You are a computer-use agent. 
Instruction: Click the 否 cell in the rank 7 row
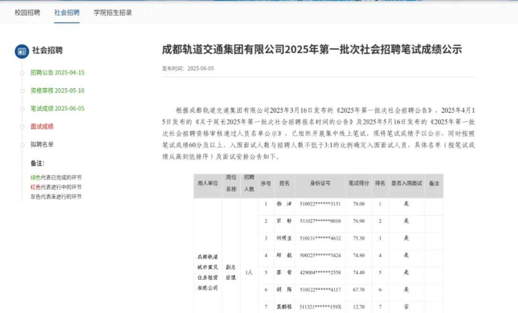coord(407,307)
